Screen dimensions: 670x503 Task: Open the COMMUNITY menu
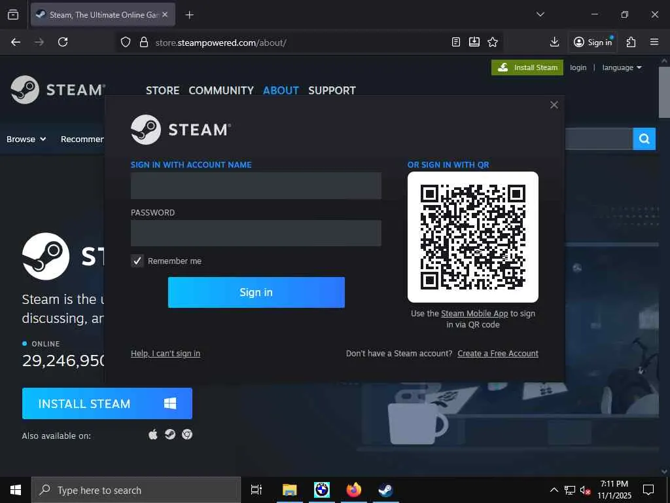coord(221,90)
